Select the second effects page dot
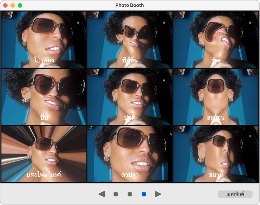260x205 pixels. pyautogui.click(x=130, y=194)
